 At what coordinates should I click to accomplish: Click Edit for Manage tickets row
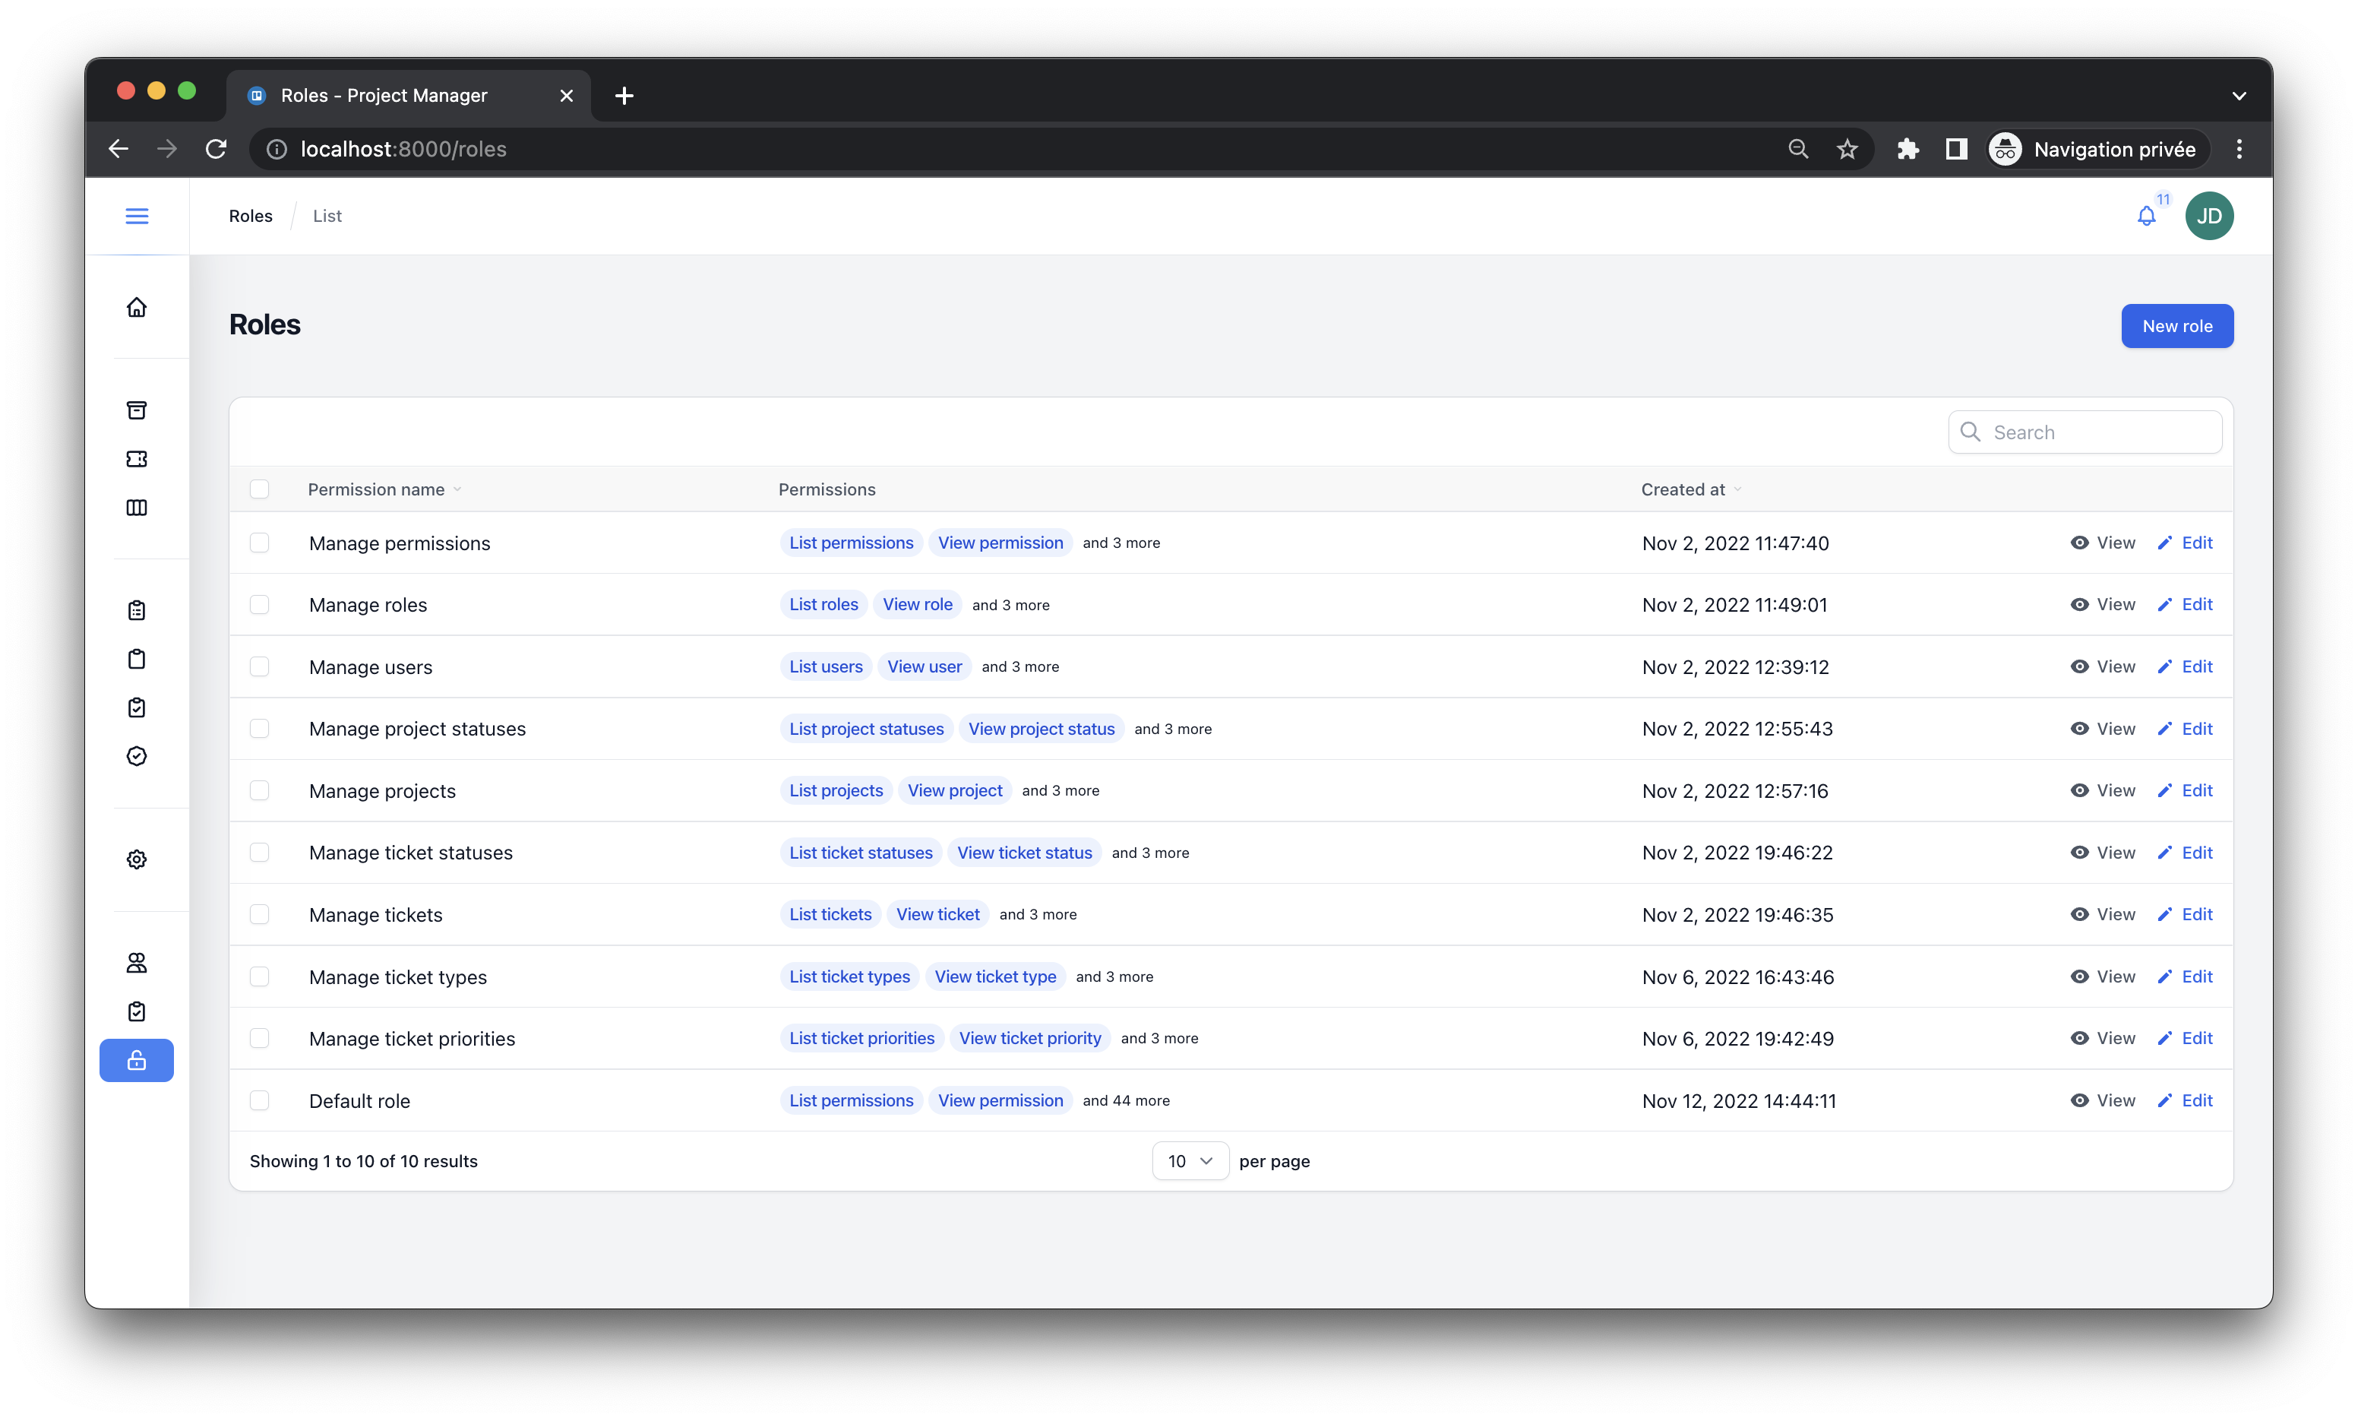[2186, 914]
